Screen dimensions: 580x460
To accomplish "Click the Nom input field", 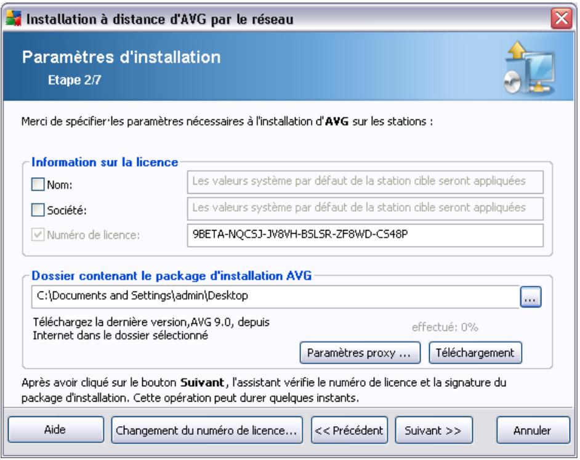I will (x=365, y=182).
